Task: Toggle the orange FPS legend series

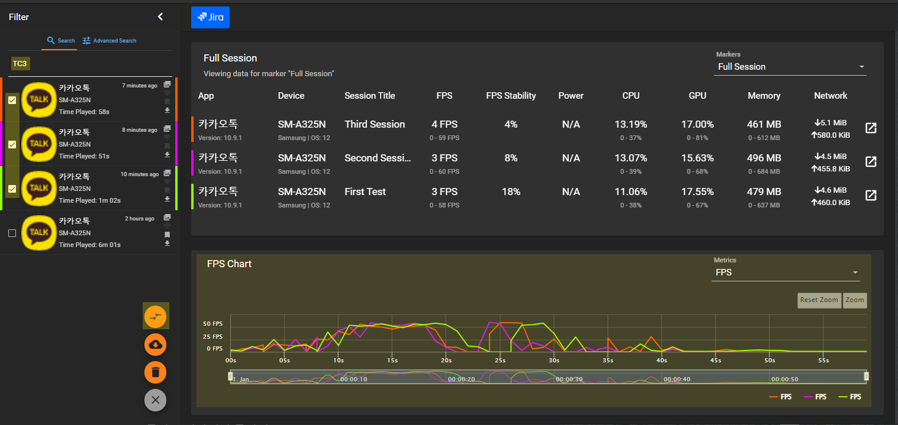Action: coord(780,397)
